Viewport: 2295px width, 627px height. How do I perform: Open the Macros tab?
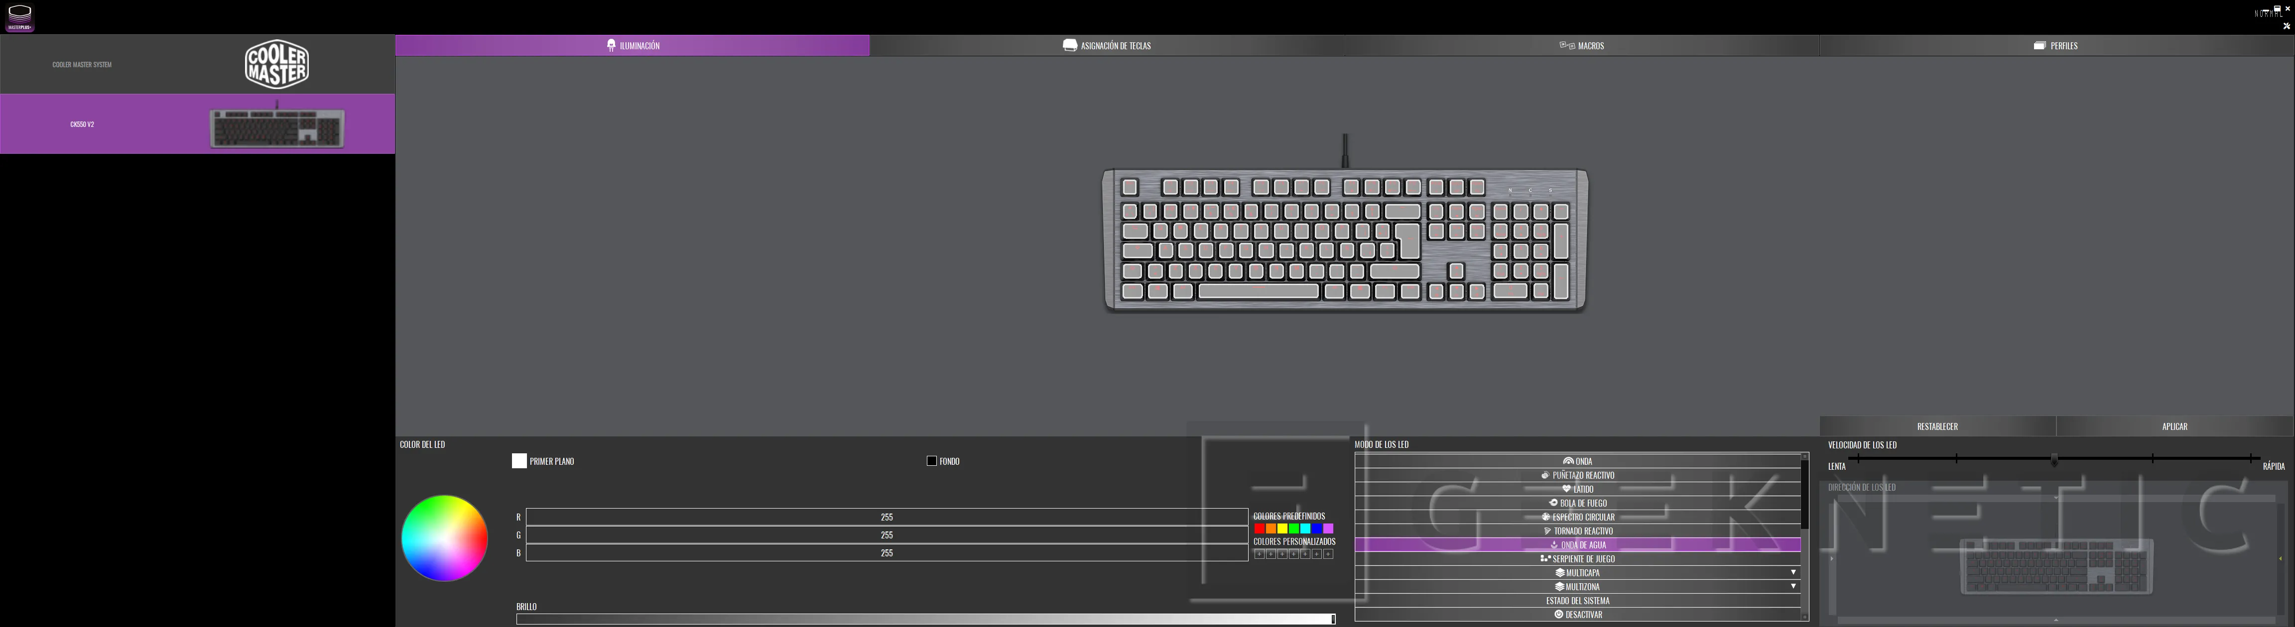(1582, 45)
